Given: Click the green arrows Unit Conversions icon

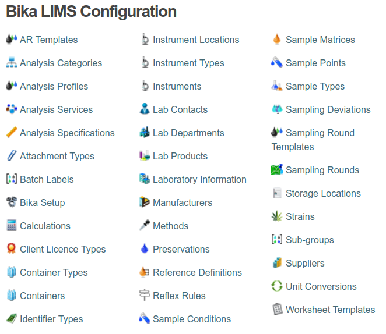Looking at the screenshot, I should click(x=277, y=286).
